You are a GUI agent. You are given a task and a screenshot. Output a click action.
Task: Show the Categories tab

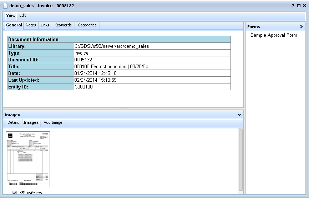point(87,25)
